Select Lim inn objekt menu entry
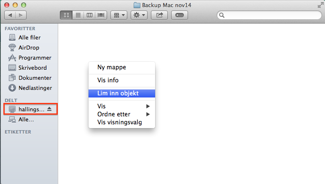Image resolution: width=325 pixels, height=184 pixels. click(118, 93)
